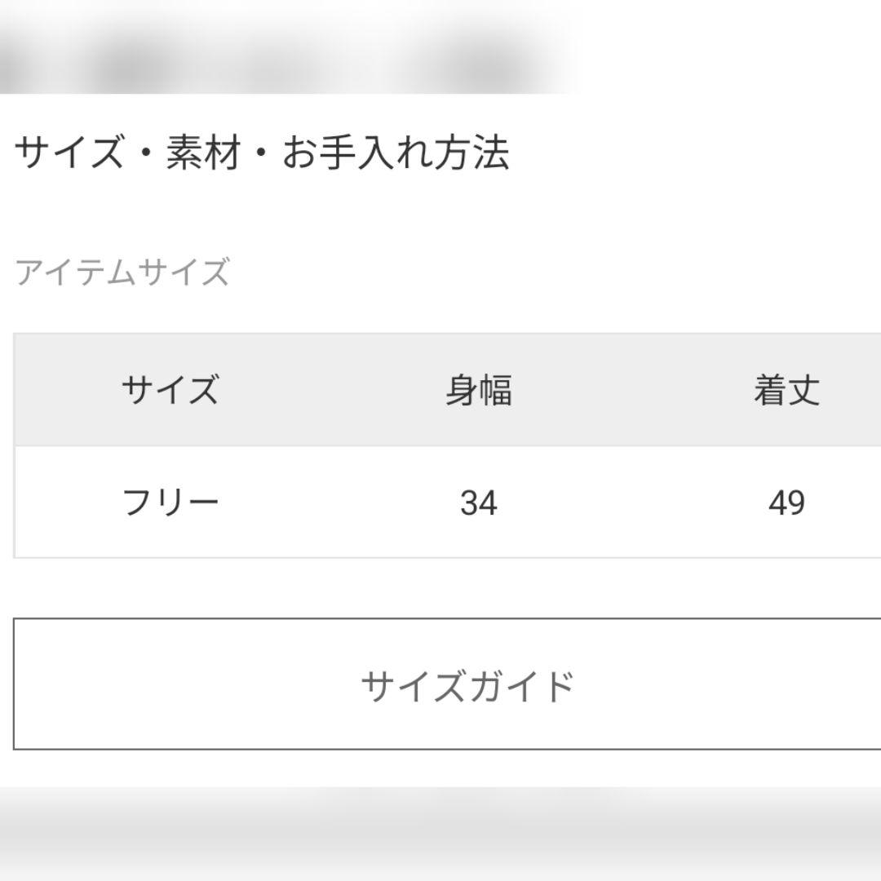
Task: Click the word 素材 in the heading
Action: [203, 153]
